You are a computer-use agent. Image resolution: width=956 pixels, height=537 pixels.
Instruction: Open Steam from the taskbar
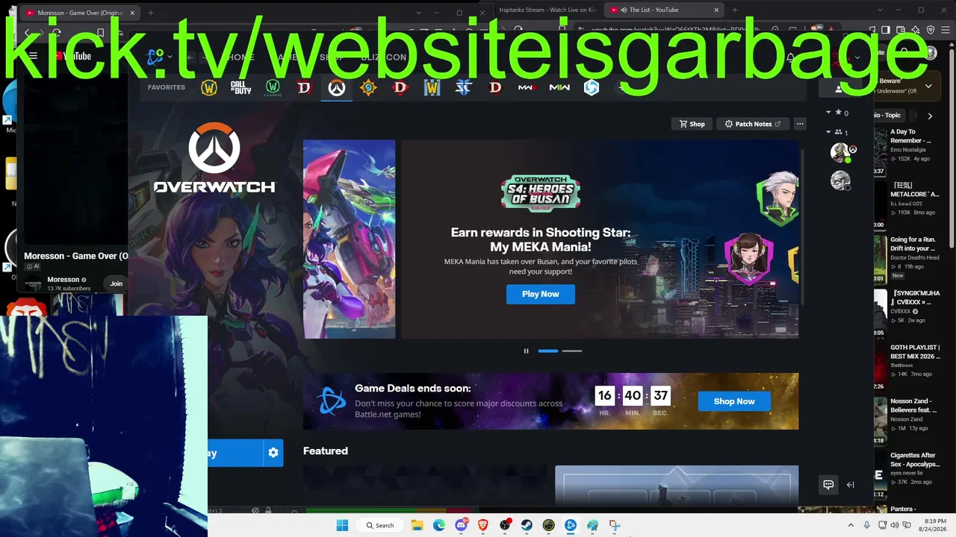pyautogui.click(x=527, y=525)
